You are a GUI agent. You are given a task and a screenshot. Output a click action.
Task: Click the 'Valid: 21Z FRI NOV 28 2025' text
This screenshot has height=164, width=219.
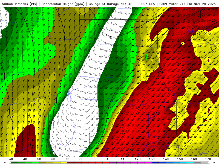(x=192, y=4)
